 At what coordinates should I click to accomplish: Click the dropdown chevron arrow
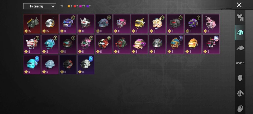[53, 6]
